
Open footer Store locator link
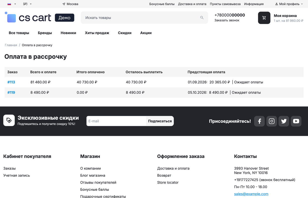click(x=168, y=182)
